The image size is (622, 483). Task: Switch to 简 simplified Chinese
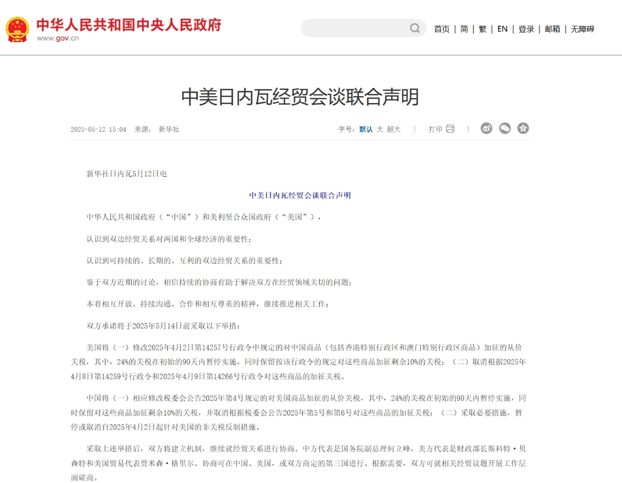[x=464, y=29]
